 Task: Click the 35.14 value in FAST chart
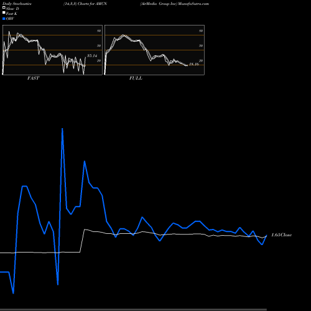click(x=92, y=55)
